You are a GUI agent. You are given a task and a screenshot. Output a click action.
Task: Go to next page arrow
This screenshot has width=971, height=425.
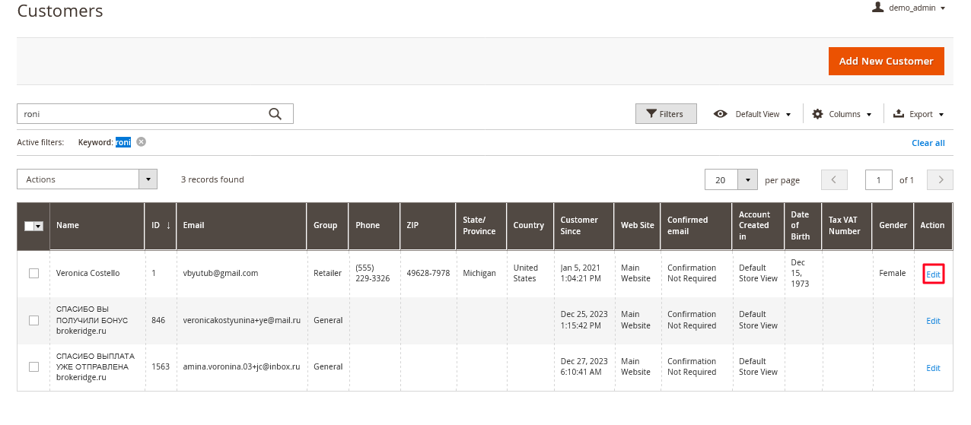(x=941, y=179)
